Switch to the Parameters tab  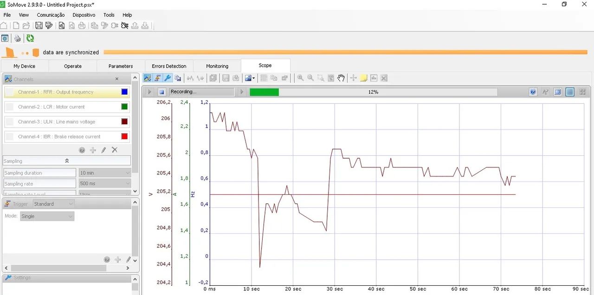pyautogui.click(x=121, y=66)
